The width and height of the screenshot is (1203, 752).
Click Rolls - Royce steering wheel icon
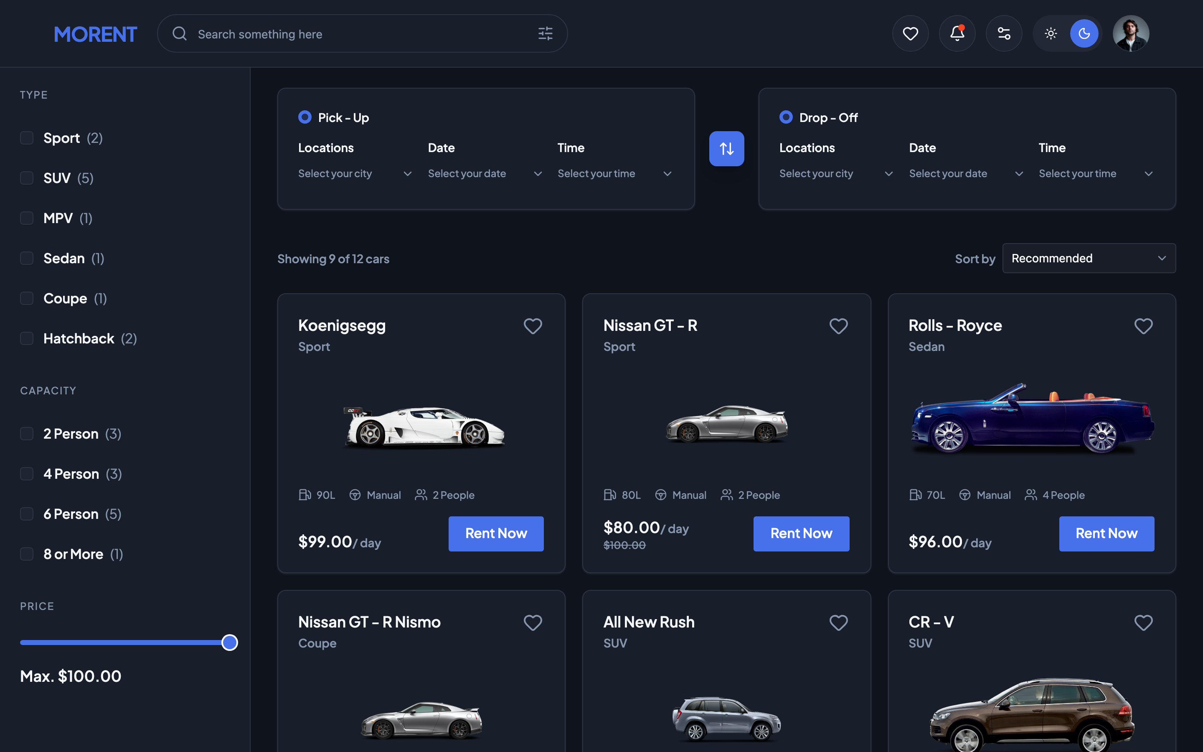coord(965,495)
